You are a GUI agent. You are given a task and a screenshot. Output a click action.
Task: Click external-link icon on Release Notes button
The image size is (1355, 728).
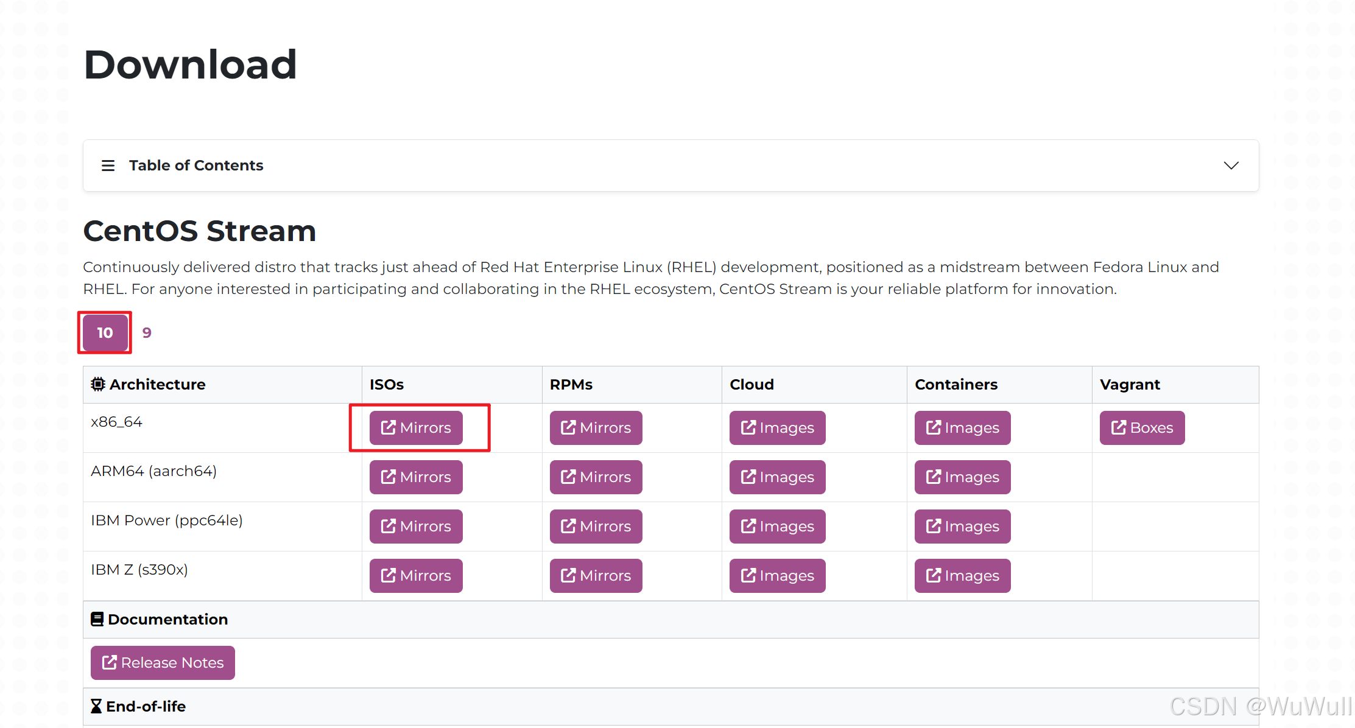coord(109,663)
